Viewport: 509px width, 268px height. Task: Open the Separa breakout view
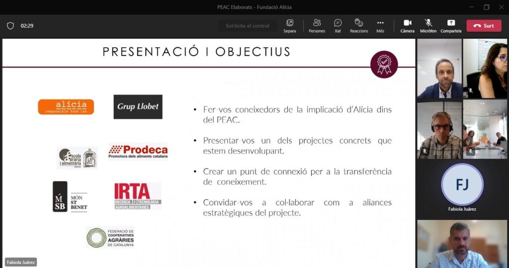[x=289, y=25]
